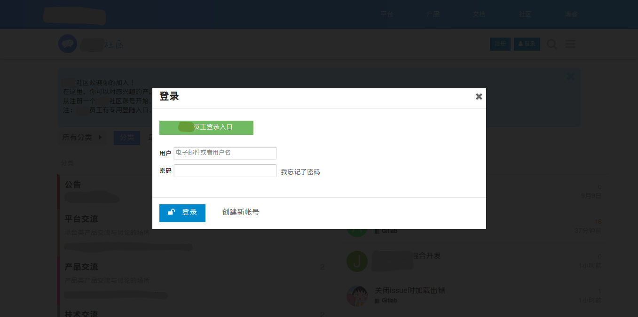Open the hamburger menu icon
Image resolution: width=638 pixels, height=317 pixels.
(570, 44)
